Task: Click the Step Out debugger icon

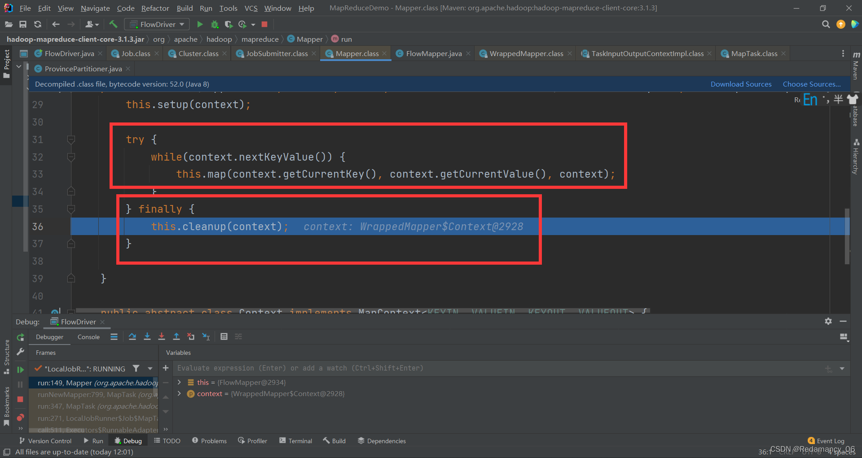Action: [176, 336]
